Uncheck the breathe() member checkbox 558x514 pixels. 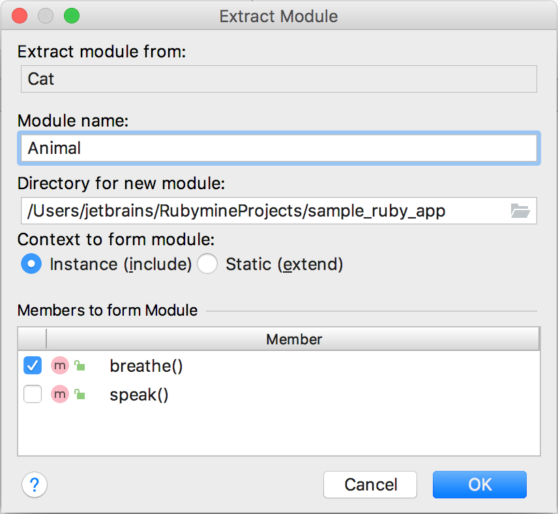[x=32, y=365]
